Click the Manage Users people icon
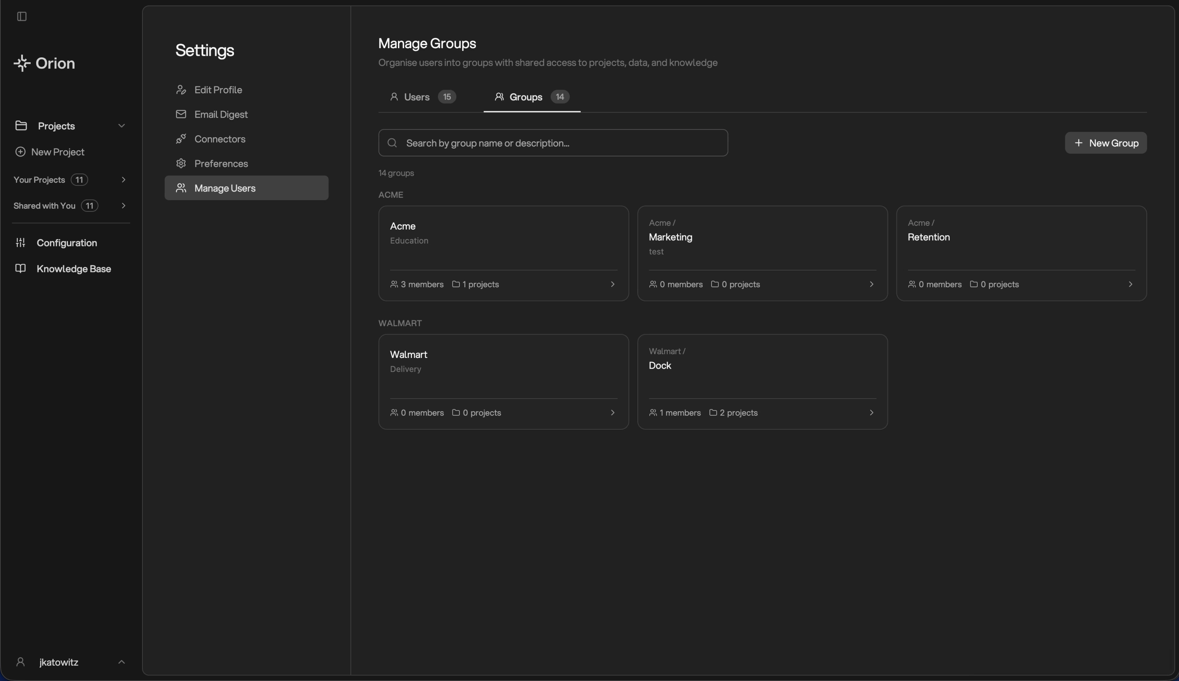1179x681 pixels. [181, 188]
